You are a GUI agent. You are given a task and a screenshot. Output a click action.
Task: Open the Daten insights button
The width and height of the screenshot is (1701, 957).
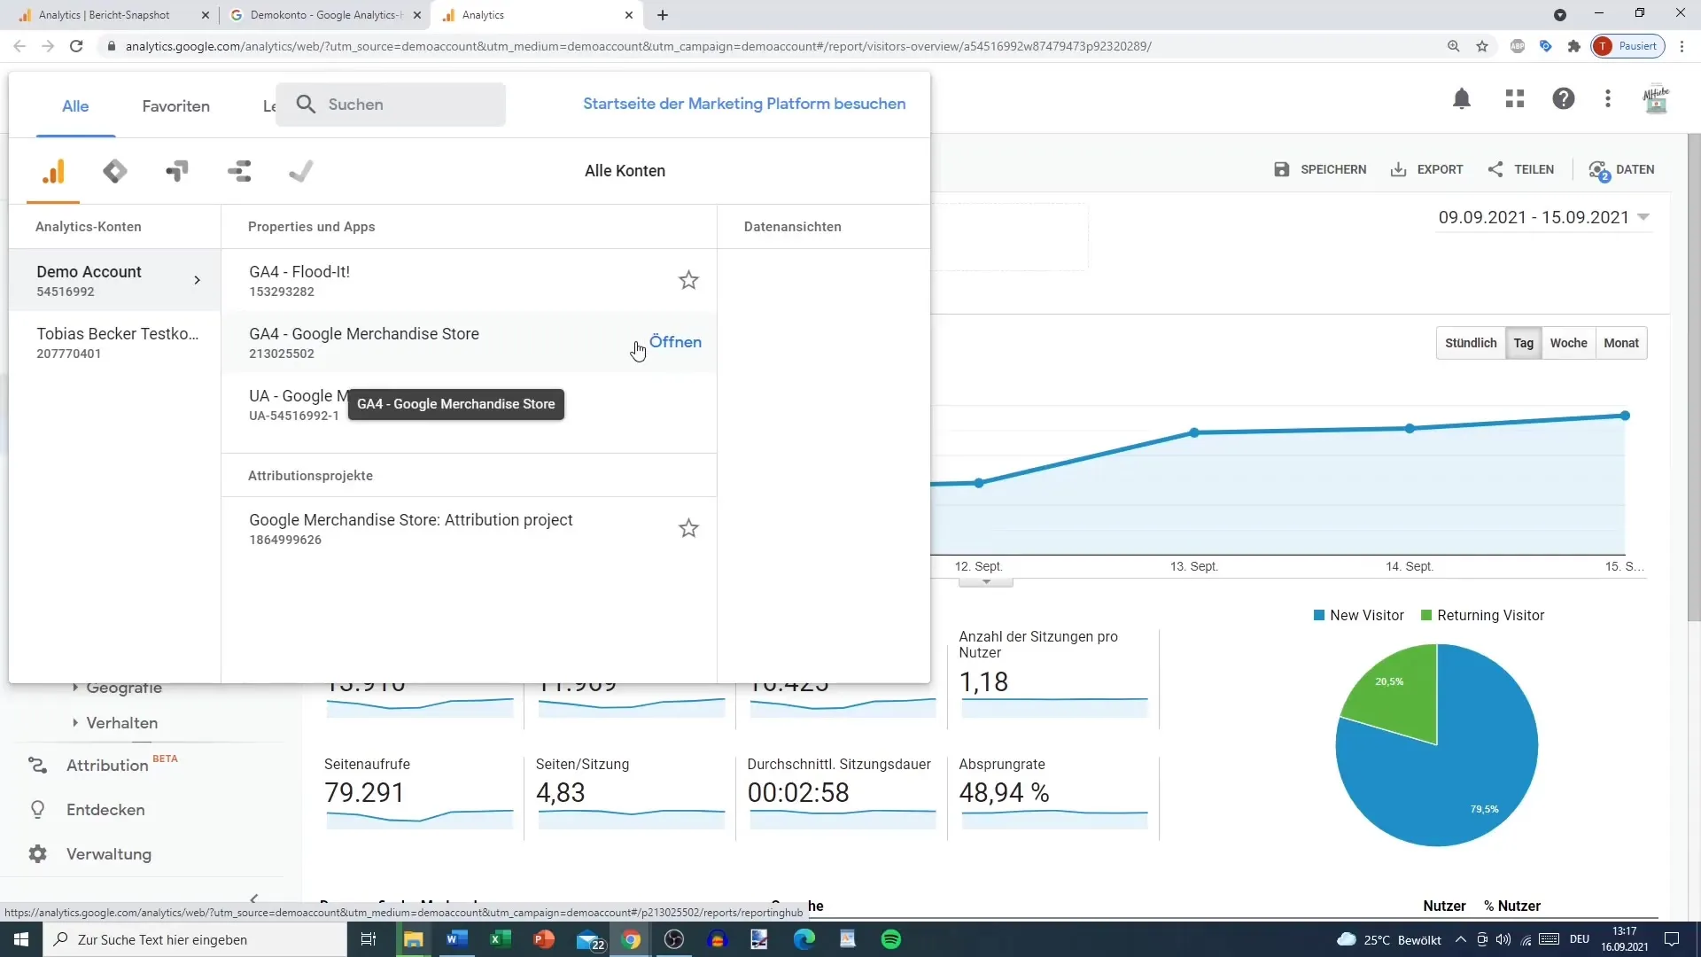(x=1621, y=169)
